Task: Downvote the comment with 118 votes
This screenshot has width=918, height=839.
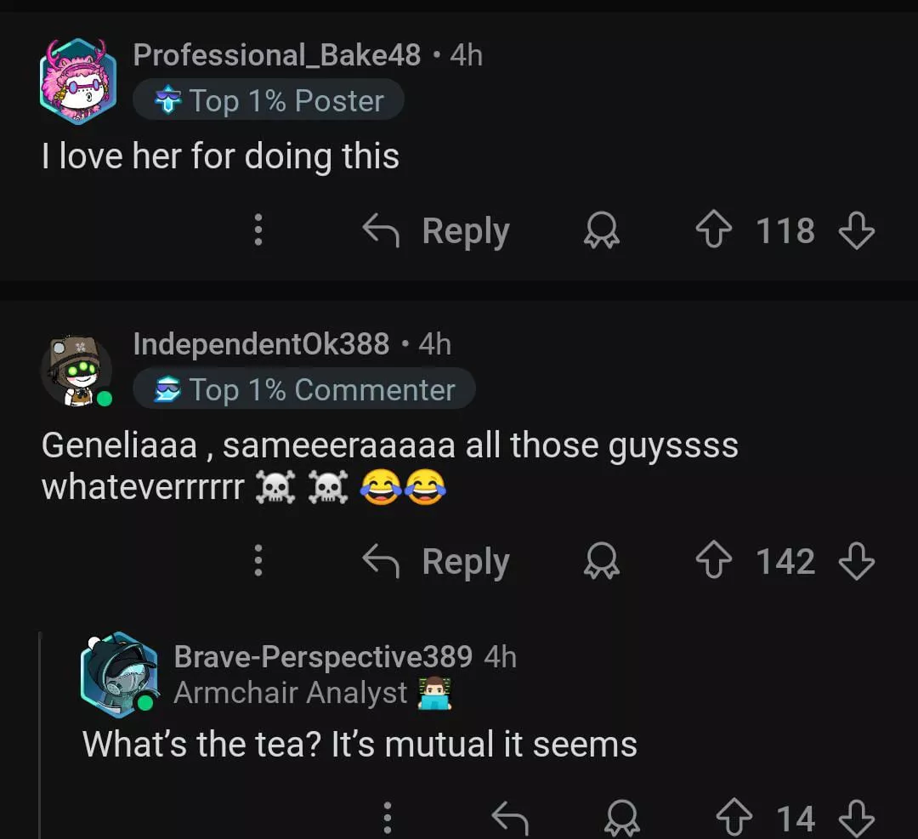Action: (x=856, y=231)
